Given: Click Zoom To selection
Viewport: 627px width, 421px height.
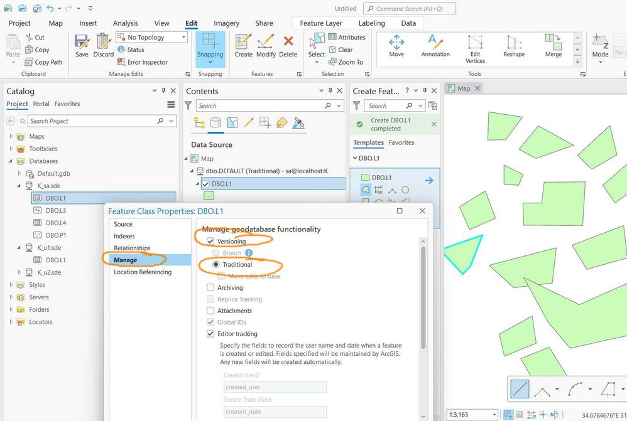Looking at the screenshot, I should 346,62.
